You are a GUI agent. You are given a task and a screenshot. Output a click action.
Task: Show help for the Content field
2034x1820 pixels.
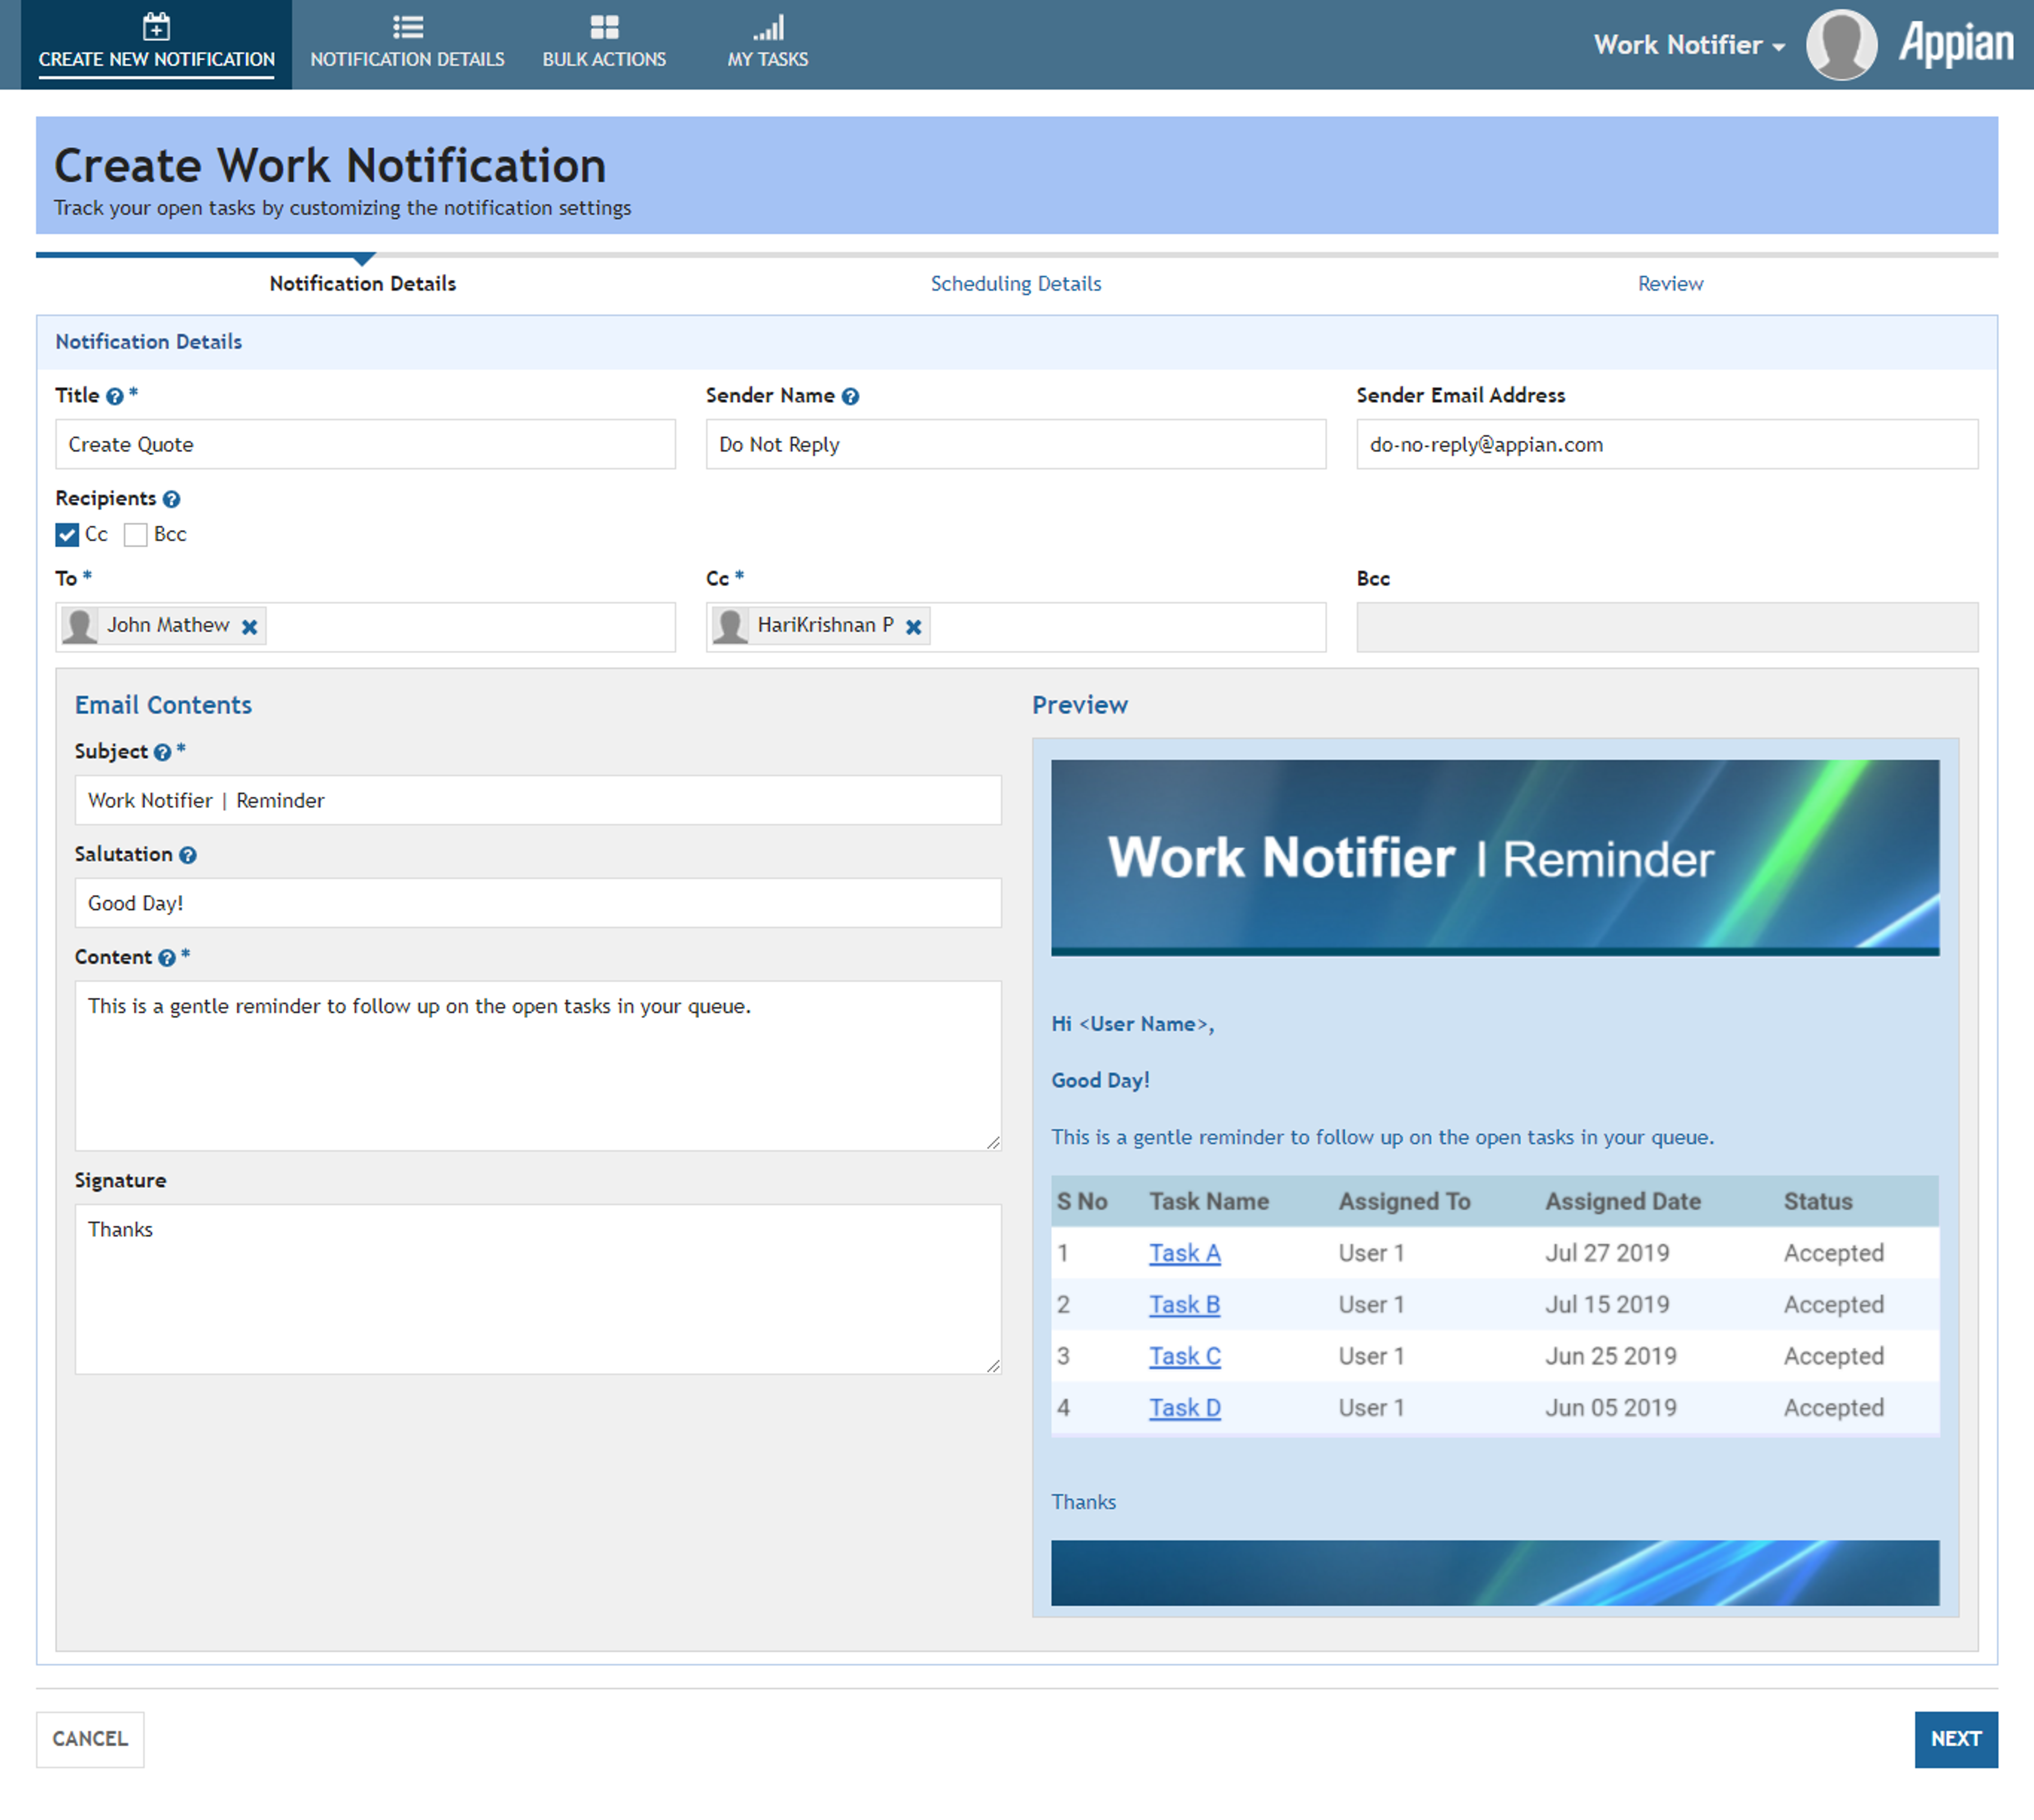(167, 958)
